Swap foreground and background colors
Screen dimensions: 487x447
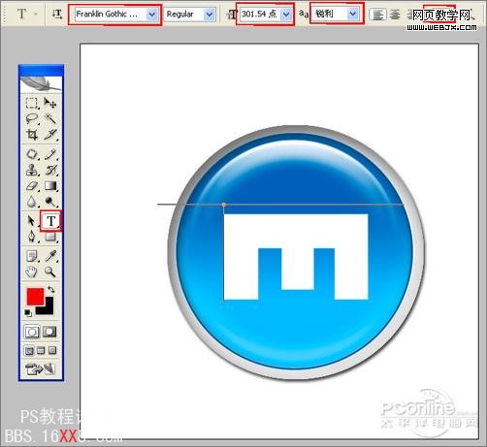[51, 289]
